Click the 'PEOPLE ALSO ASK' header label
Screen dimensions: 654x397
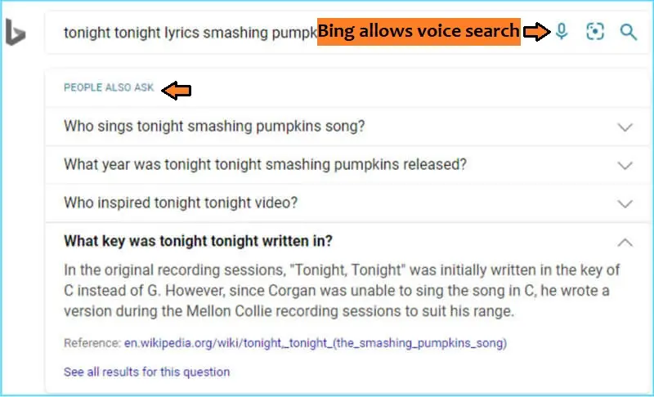(x=109, y=87)
